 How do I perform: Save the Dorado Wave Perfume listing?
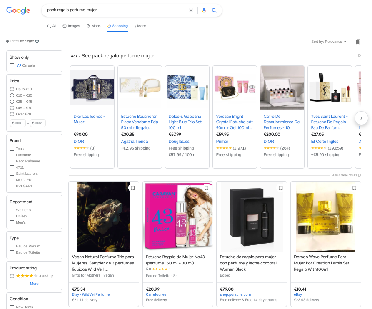coord(355,188)
